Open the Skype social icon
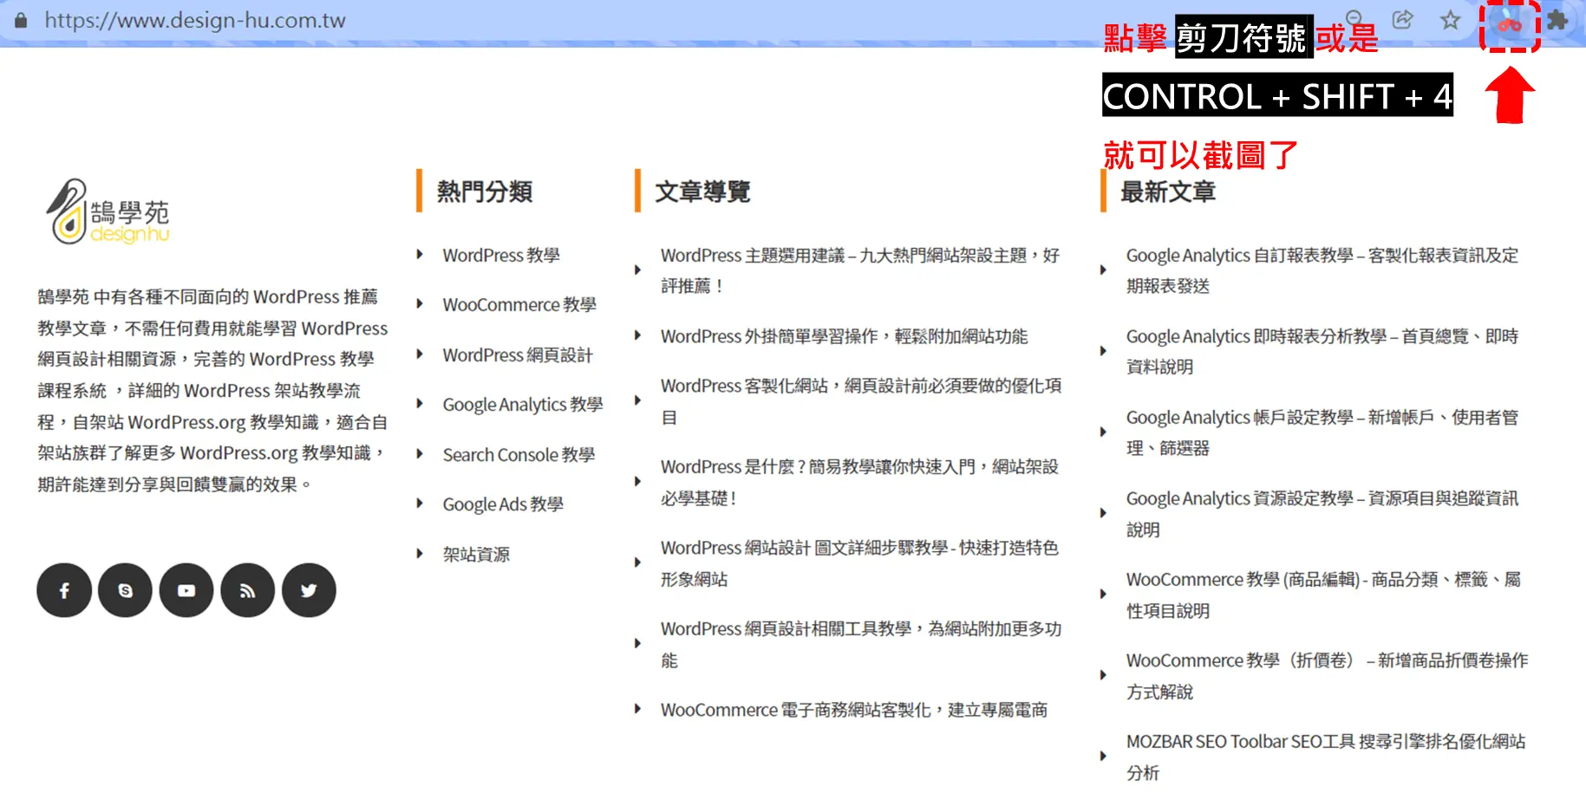The image size is (1586, 806). coord(126,590)
